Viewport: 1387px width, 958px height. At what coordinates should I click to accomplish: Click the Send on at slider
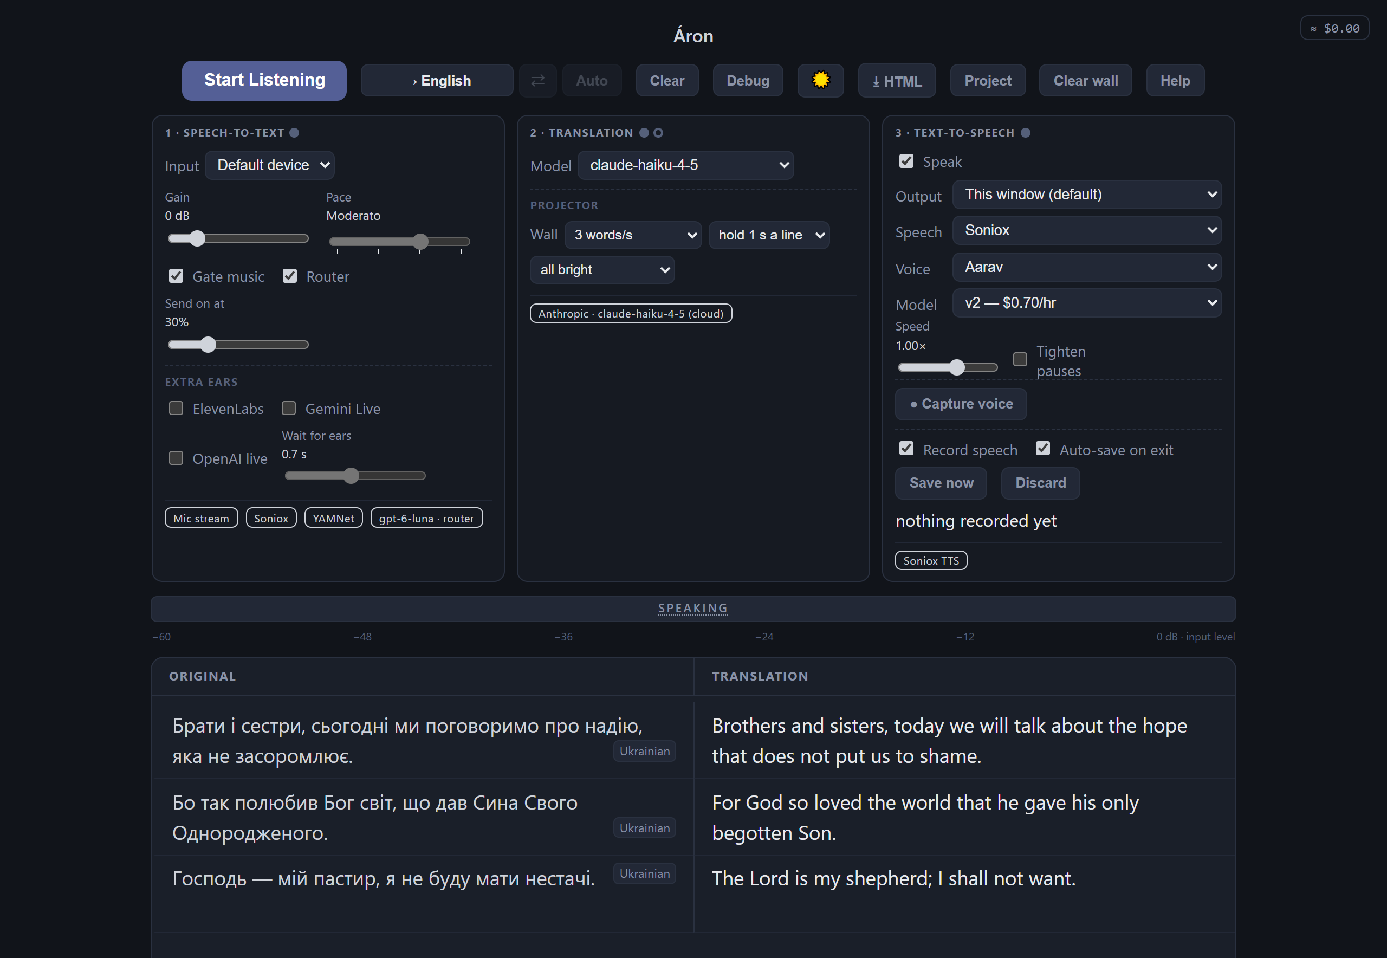pyautogui.click(x=238, y=345)
